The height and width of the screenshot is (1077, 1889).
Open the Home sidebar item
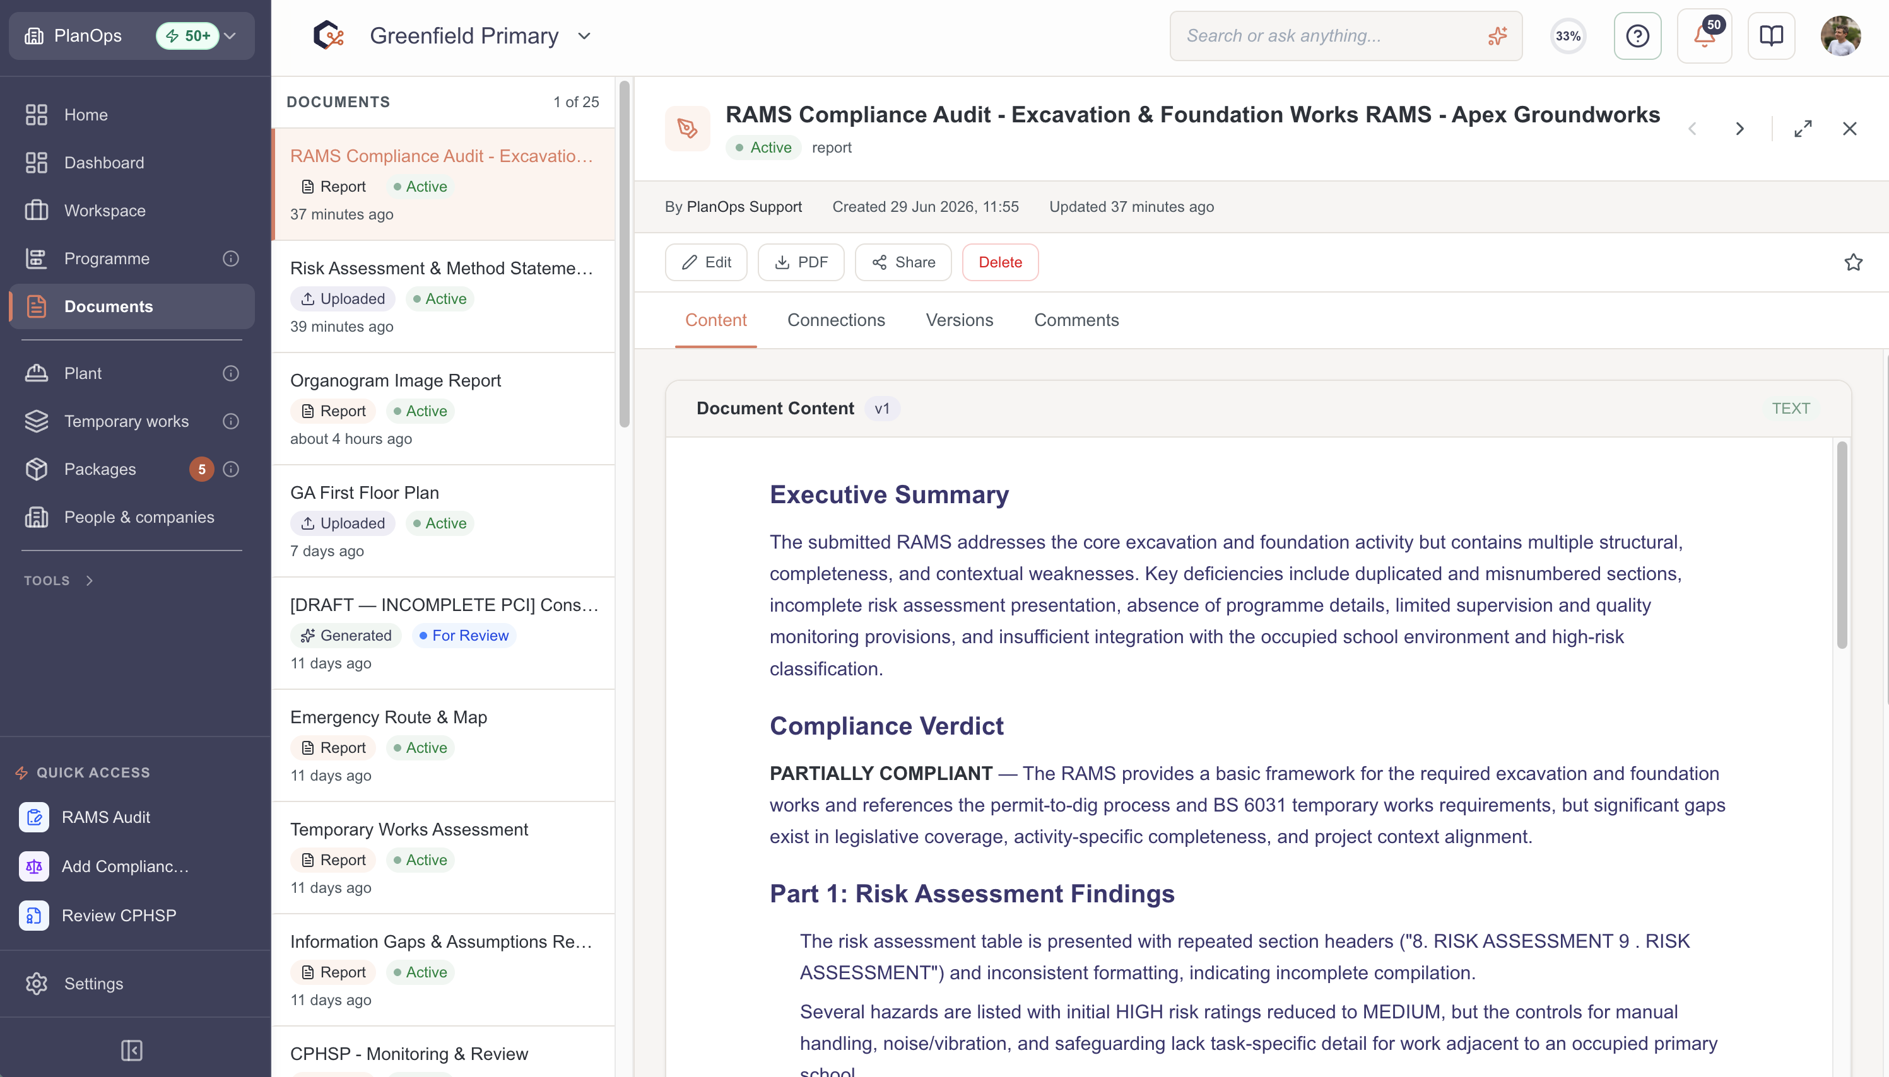pos(132,115)
